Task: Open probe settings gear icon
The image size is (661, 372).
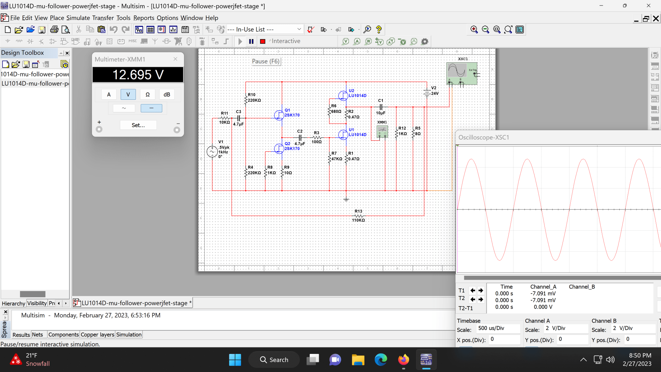Action: [x=425, y=41]
